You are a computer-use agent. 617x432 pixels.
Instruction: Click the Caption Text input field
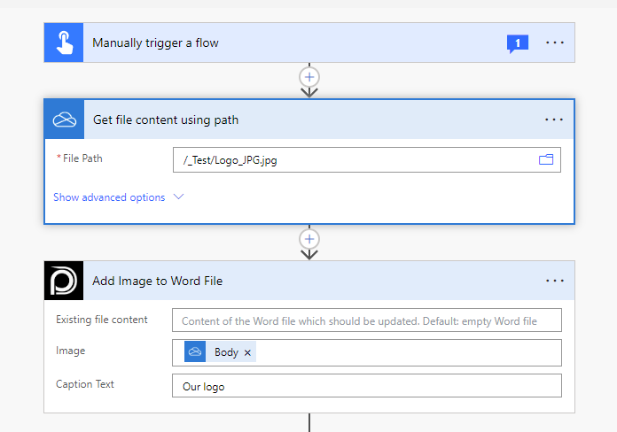click(x=367, y=386)
